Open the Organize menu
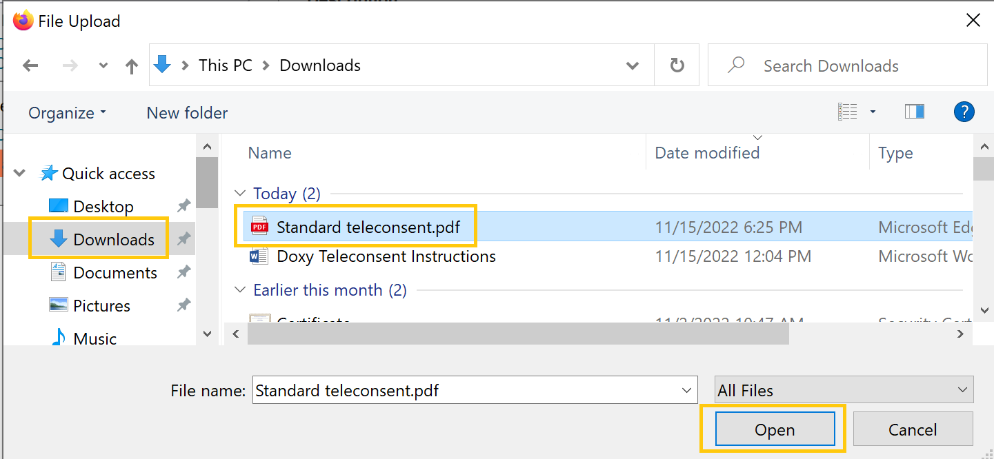The height and width of the screenshot is (459, 994). 67,113
